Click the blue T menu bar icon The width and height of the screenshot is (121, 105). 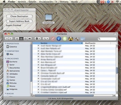(x=108, y=2)
